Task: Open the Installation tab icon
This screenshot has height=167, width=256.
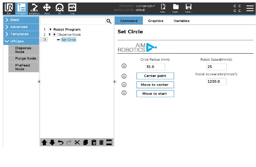Action: (34, 9)
